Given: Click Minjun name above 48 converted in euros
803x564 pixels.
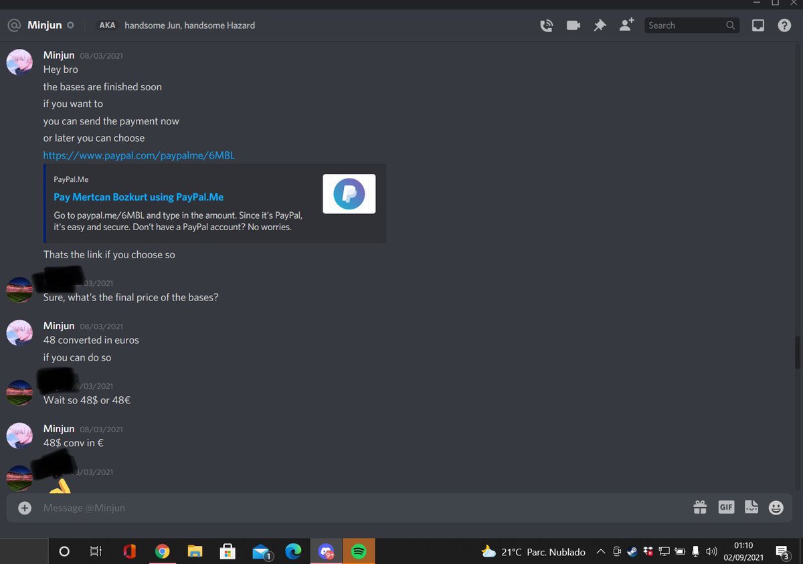Looking at the screenshot, I should pos(59,326).
